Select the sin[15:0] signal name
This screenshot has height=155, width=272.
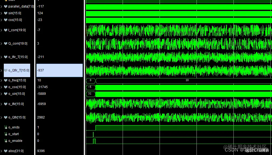point(15,13)
